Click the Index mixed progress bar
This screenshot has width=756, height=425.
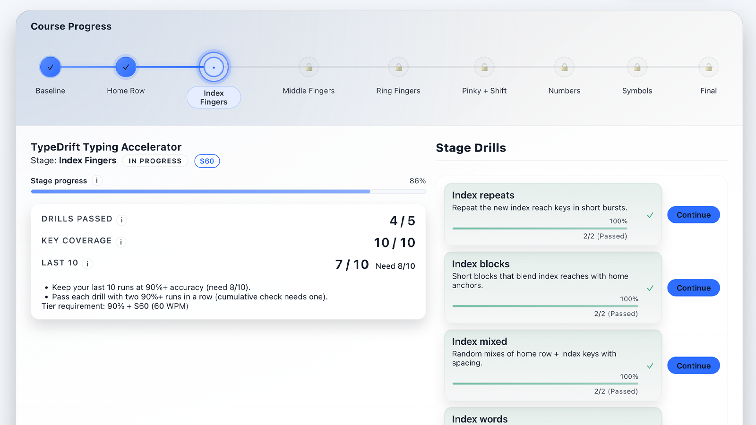(x=545, y=383)
